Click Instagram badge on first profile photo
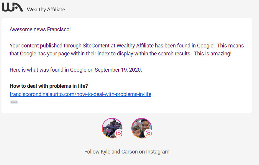 tap(119, 133)
